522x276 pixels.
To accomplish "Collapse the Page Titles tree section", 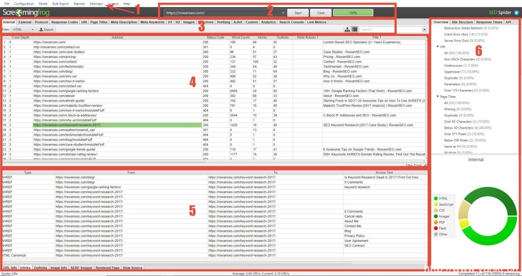I will coord(437,96).
